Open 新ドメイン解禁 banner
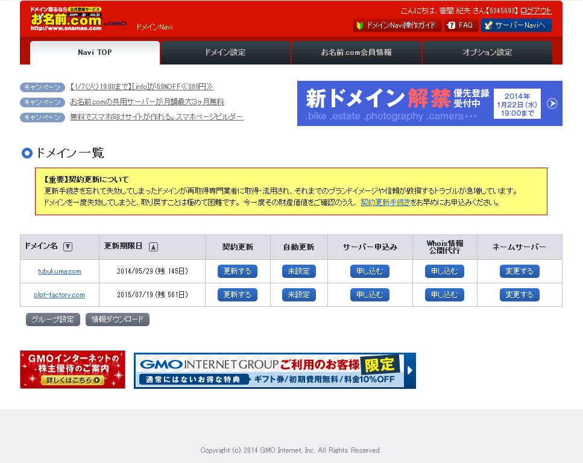583x463 pixels. click(x=429, y=103)
